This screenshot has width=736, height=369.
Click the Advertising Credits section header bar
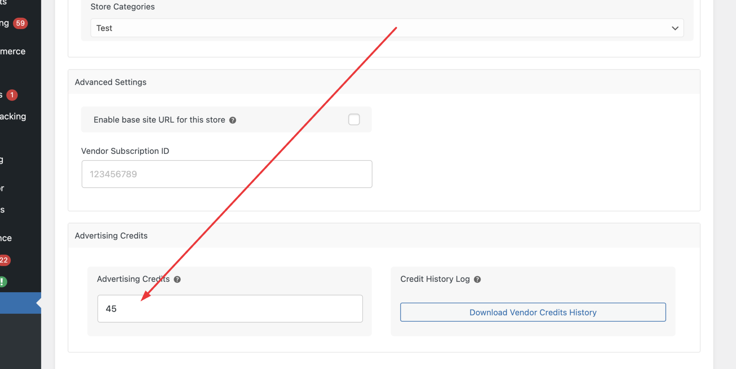111,236
